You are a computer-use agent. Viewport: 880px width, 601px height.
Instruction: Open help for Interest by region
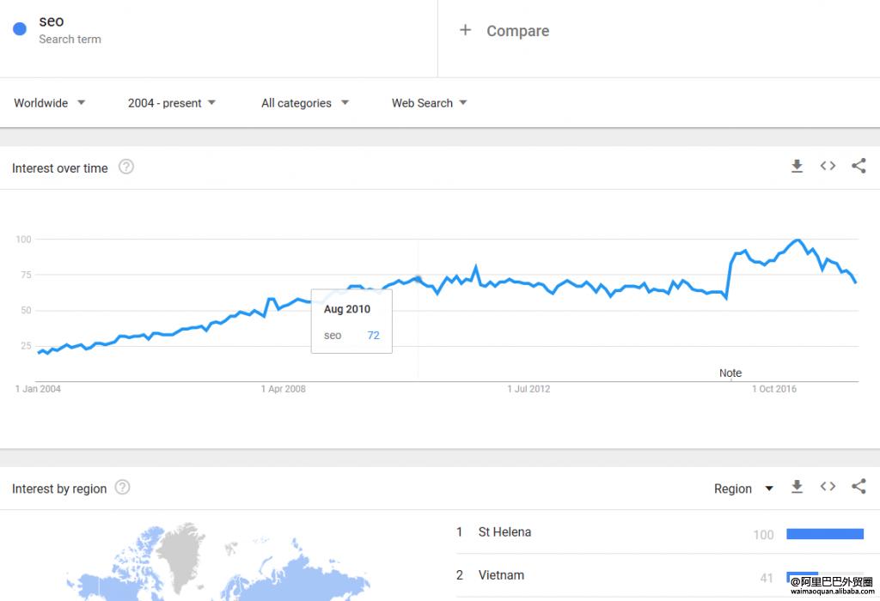[x=123, y=488]
